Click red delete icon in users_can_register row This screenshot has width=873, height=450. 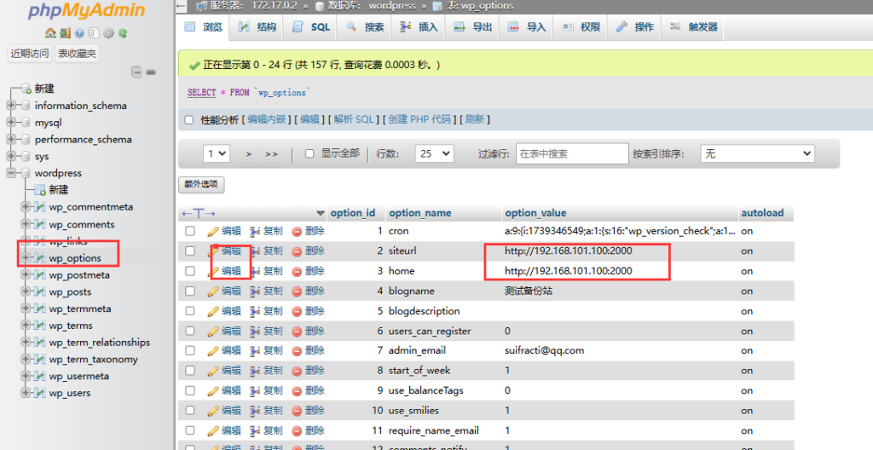point(297,332)
